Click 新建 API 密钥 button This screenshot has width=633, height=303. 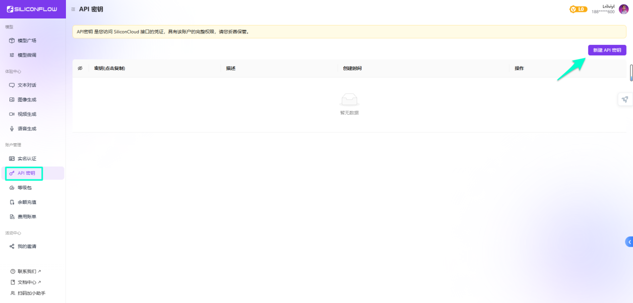tap(607, 50)
